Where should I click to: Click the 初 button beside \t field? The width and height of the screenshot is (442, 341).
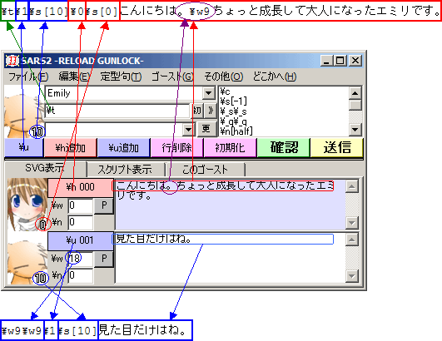(x=197, y=111)
